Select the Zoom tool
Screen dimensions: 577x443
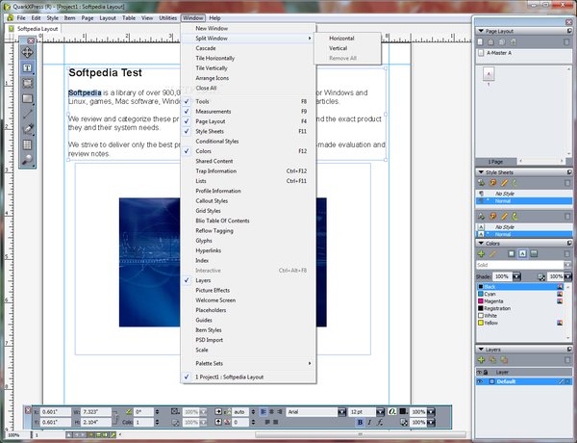[x=27, y=158]
